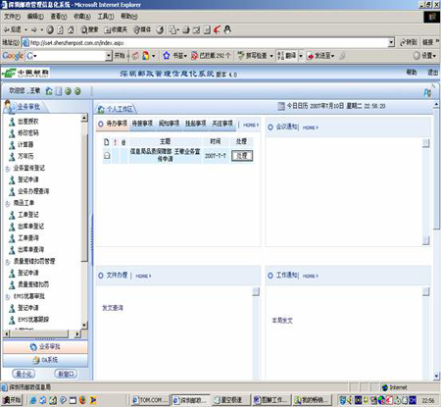Open the 编辑 menu
Screen dimensions: 441x407
pos(35,16)
